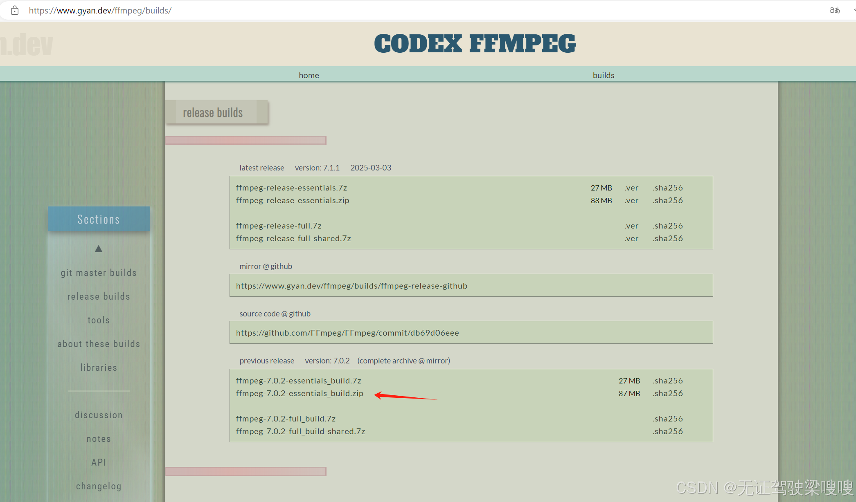Open .sha256 for ffmpeg-release-full.7z
The width and height of the screenshot is (856, 502).
[668, 226]
